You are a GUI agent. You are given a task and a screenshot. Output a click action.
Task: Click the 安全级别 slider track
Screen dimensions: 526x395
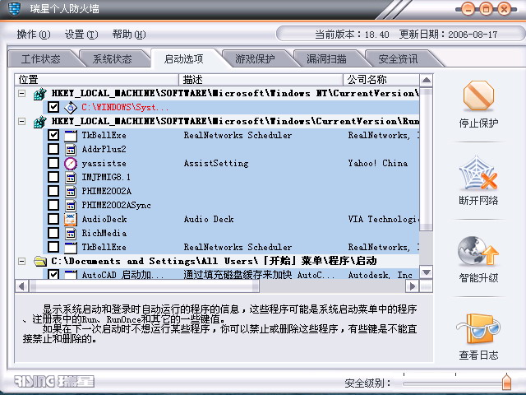pyautogui.click(x=452, y=383)
